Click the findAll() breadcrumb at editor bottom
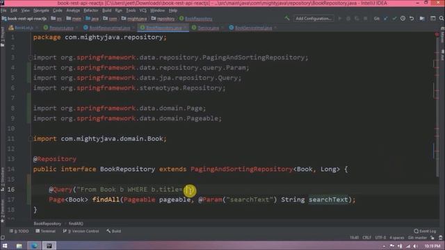This screenshot has width=445, height=250. 76,224
